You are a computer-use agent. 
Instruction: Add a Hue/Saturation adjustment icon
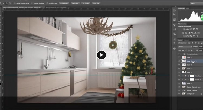(x=183, y=33)
